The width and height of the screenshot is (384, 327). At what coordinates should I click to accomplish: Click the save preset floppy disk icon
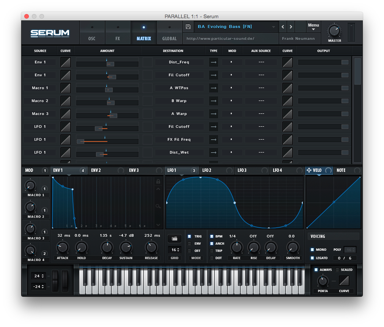[x=188, y=27]
